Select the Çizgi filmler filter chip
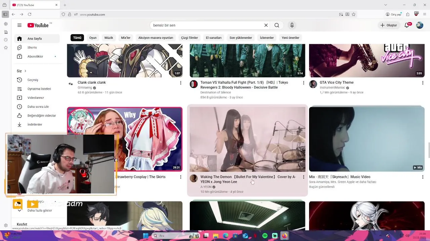The image size is (430, 241). click(x=189, y=38)
